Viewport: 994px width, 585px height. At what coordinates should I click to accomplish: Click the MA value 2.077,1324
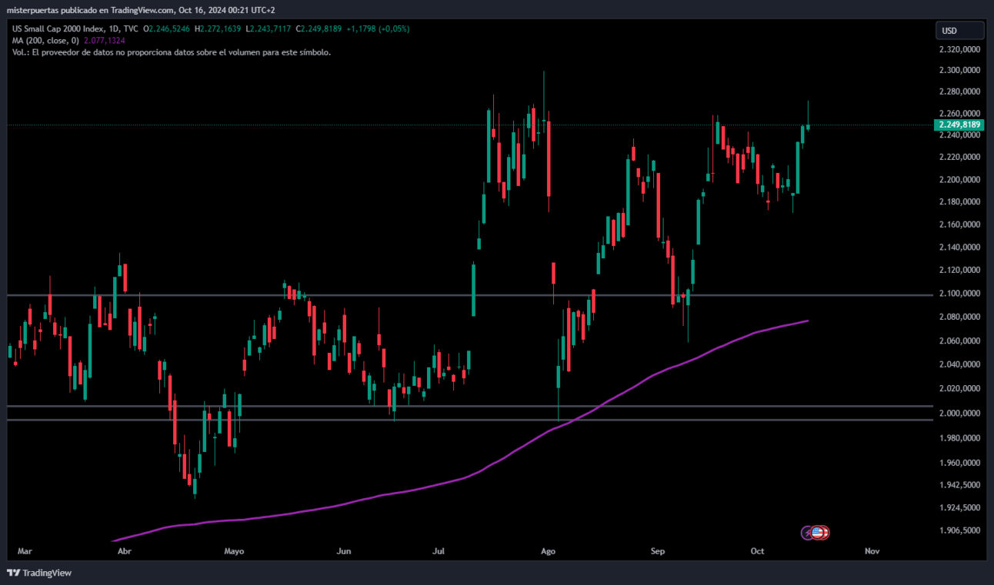tap(104, 40)
